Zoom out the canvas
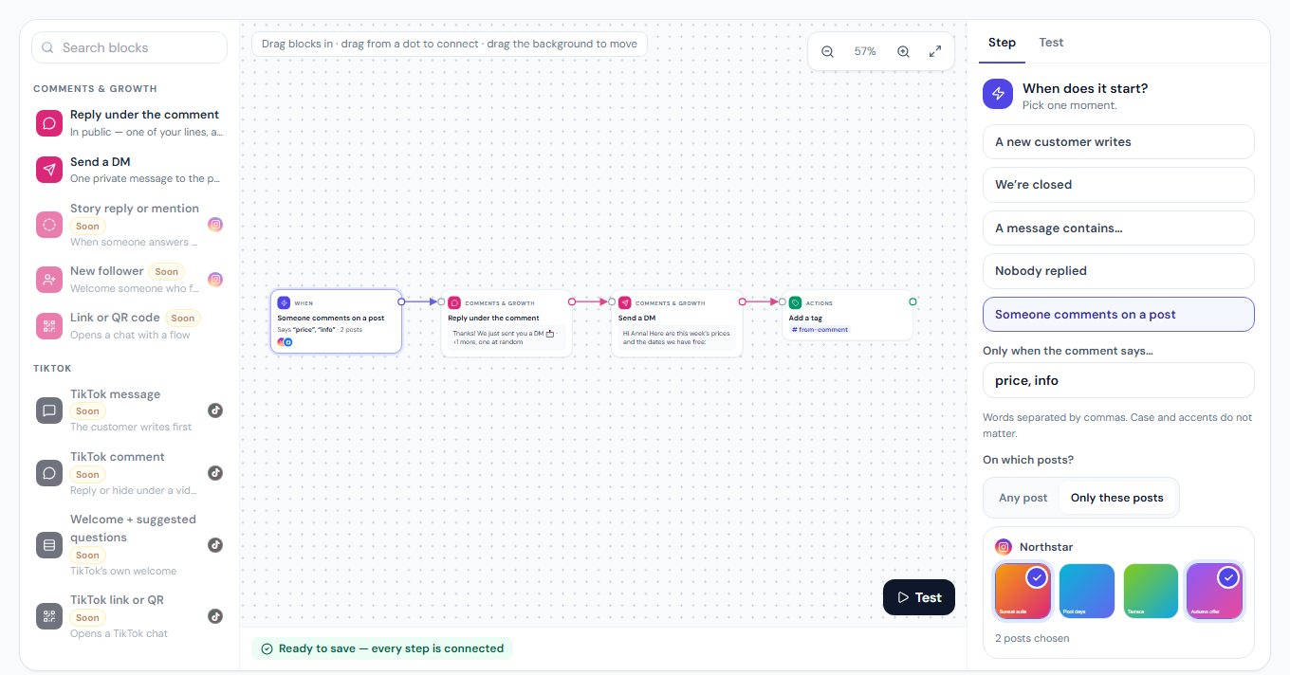The width and height of the screenshot is (1290, 675). (x=827, y=51)
